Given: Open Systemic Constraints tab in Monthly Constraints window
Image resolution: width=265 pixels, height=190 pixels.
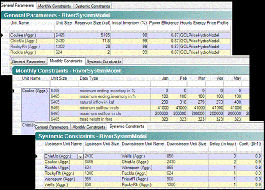Looking at the screenshot, I should pyautogui.click(x=104, y=62).
